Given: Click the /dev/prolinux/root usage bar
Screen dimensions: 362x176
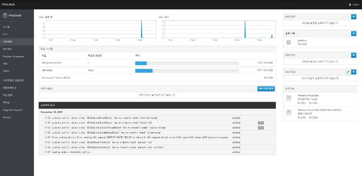Looking at the screenshot, I should (187, 63).
